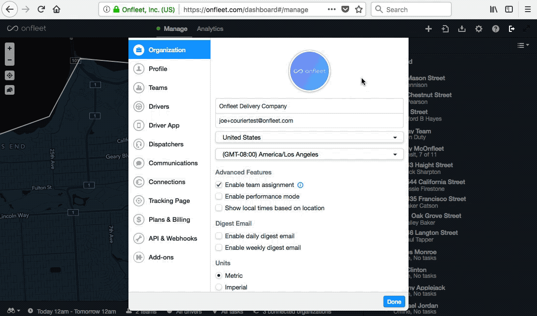Click the organization email address field
This screenshot has width=537, height=316.
pyautogui.click(x=309, y=121)
